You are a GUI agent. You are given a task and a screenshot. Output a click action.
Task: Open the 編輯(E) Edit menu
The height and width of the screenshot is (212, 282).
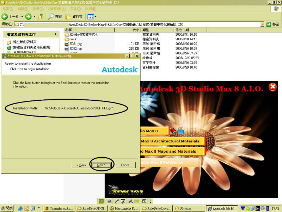click(23, 8)
